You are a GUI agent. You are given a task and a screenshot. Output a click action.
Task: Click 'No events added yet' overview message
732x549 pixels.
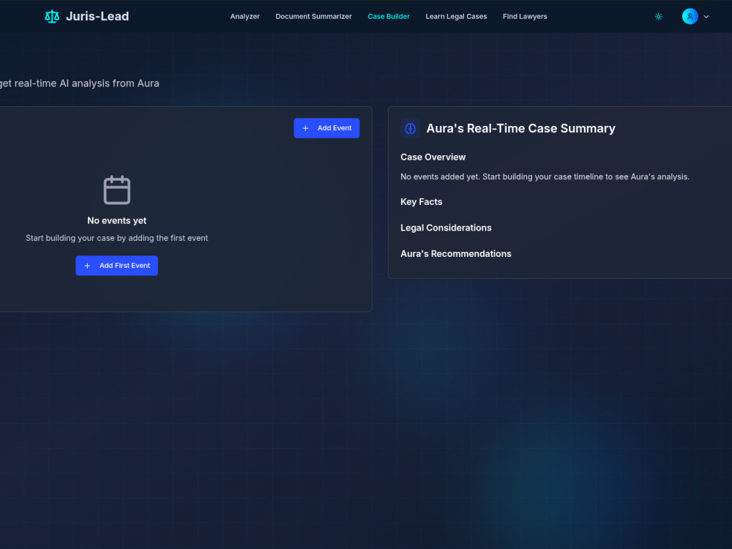[545, 176]
